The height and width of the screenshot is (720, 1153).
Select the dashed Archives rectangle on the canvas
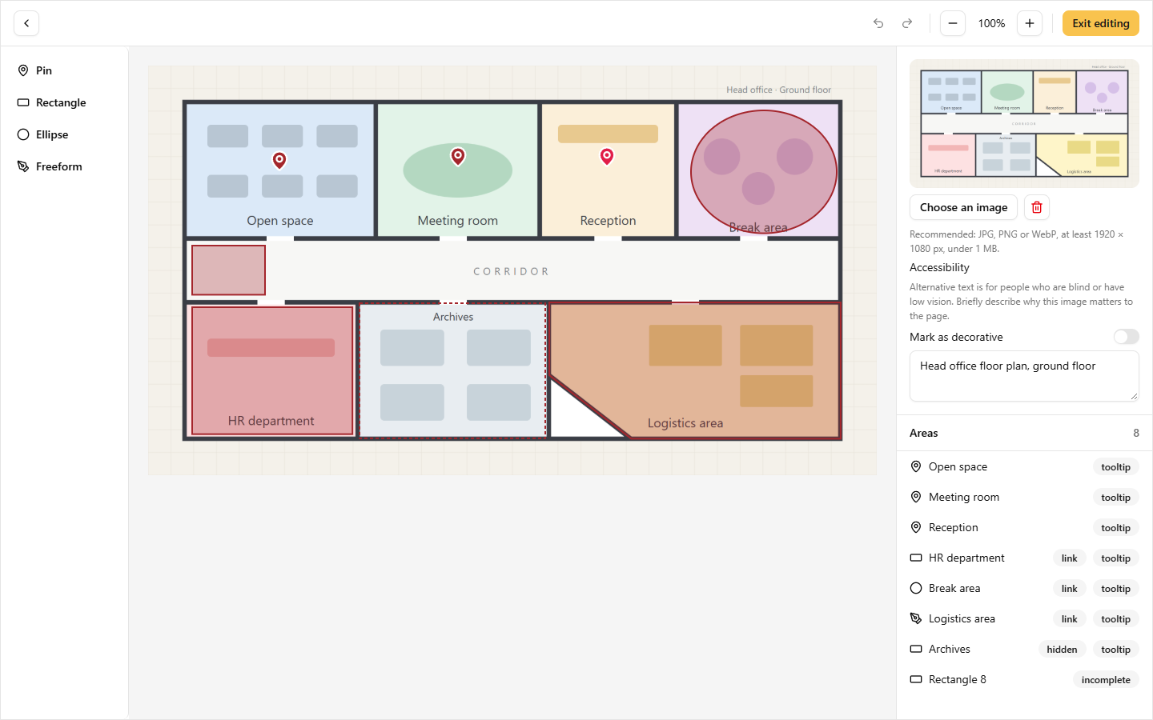coord(453,370)
